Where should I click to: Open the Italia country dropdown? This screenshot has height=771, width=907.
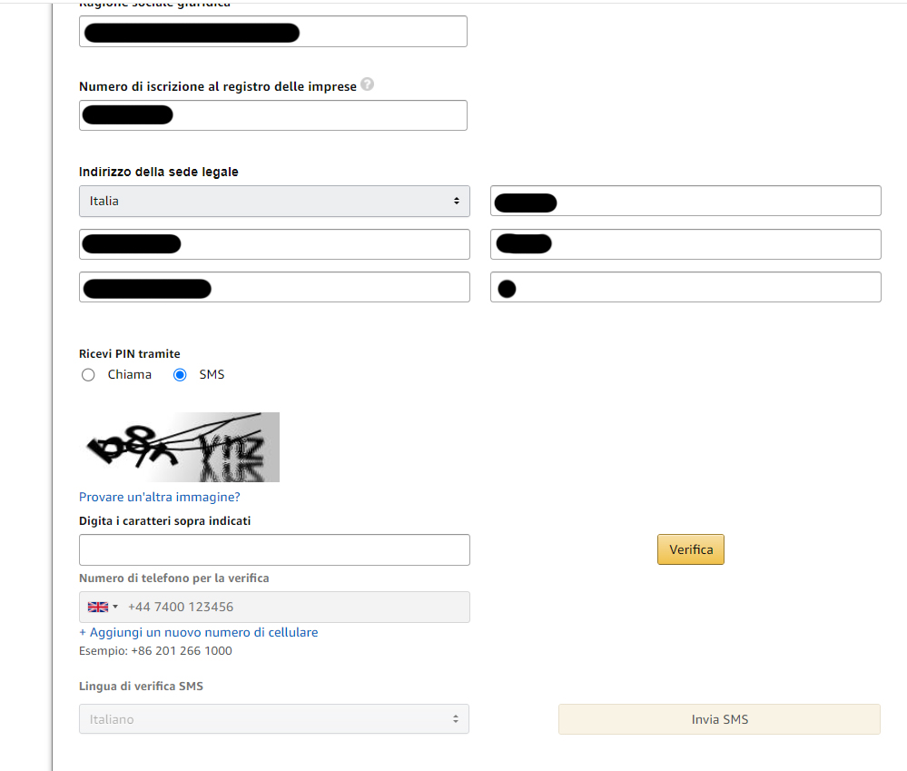pos(274,201)
